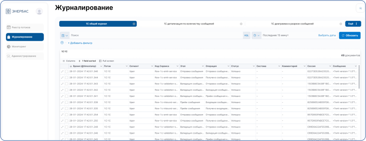The image size is (366, 141).
Task: Open Реестр потоков in sidebar
Action: (25, 28)
